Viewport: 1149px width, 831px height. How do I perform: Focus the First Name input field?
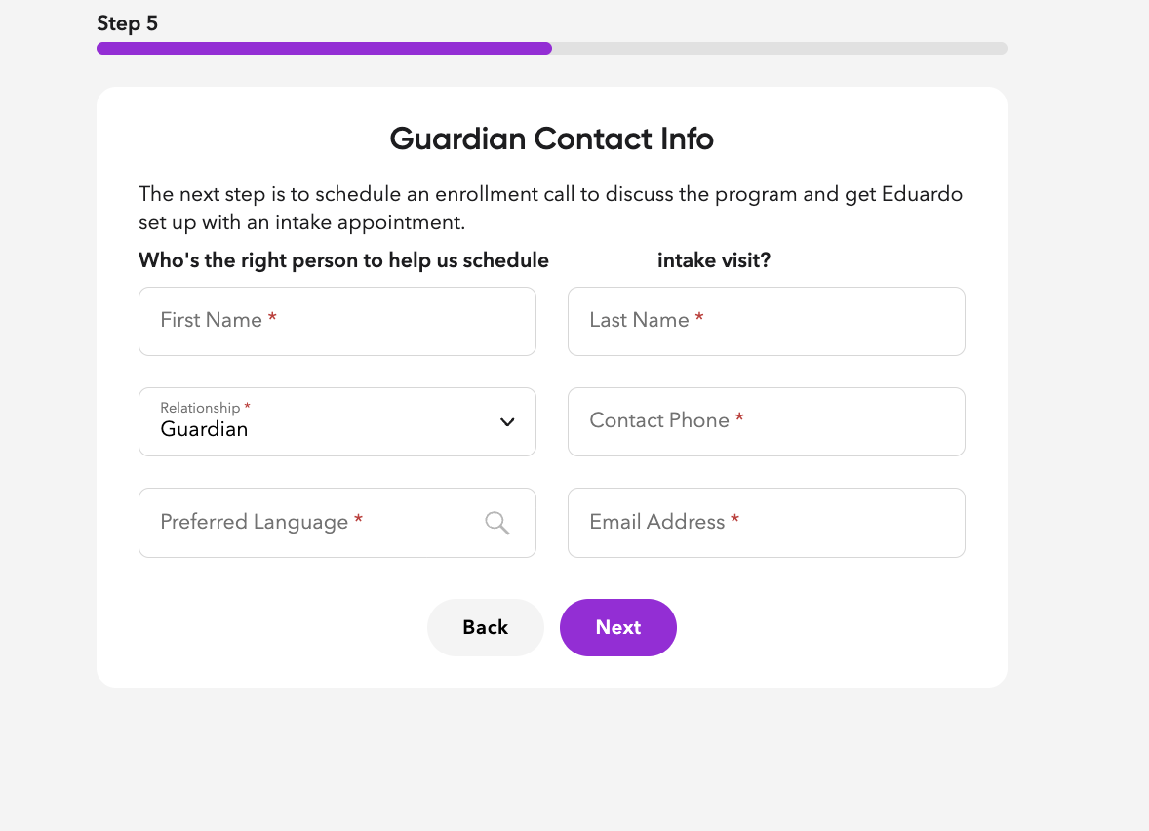[337, 321]
